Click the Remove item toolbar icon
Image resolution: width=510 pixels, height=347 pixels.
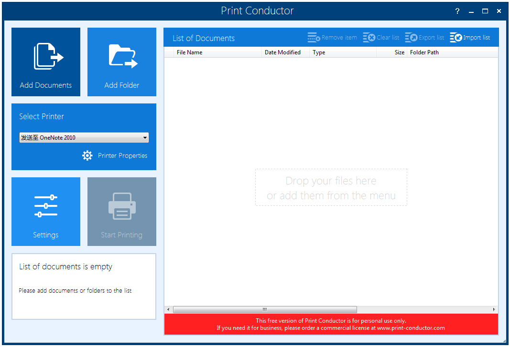(314, 37)
